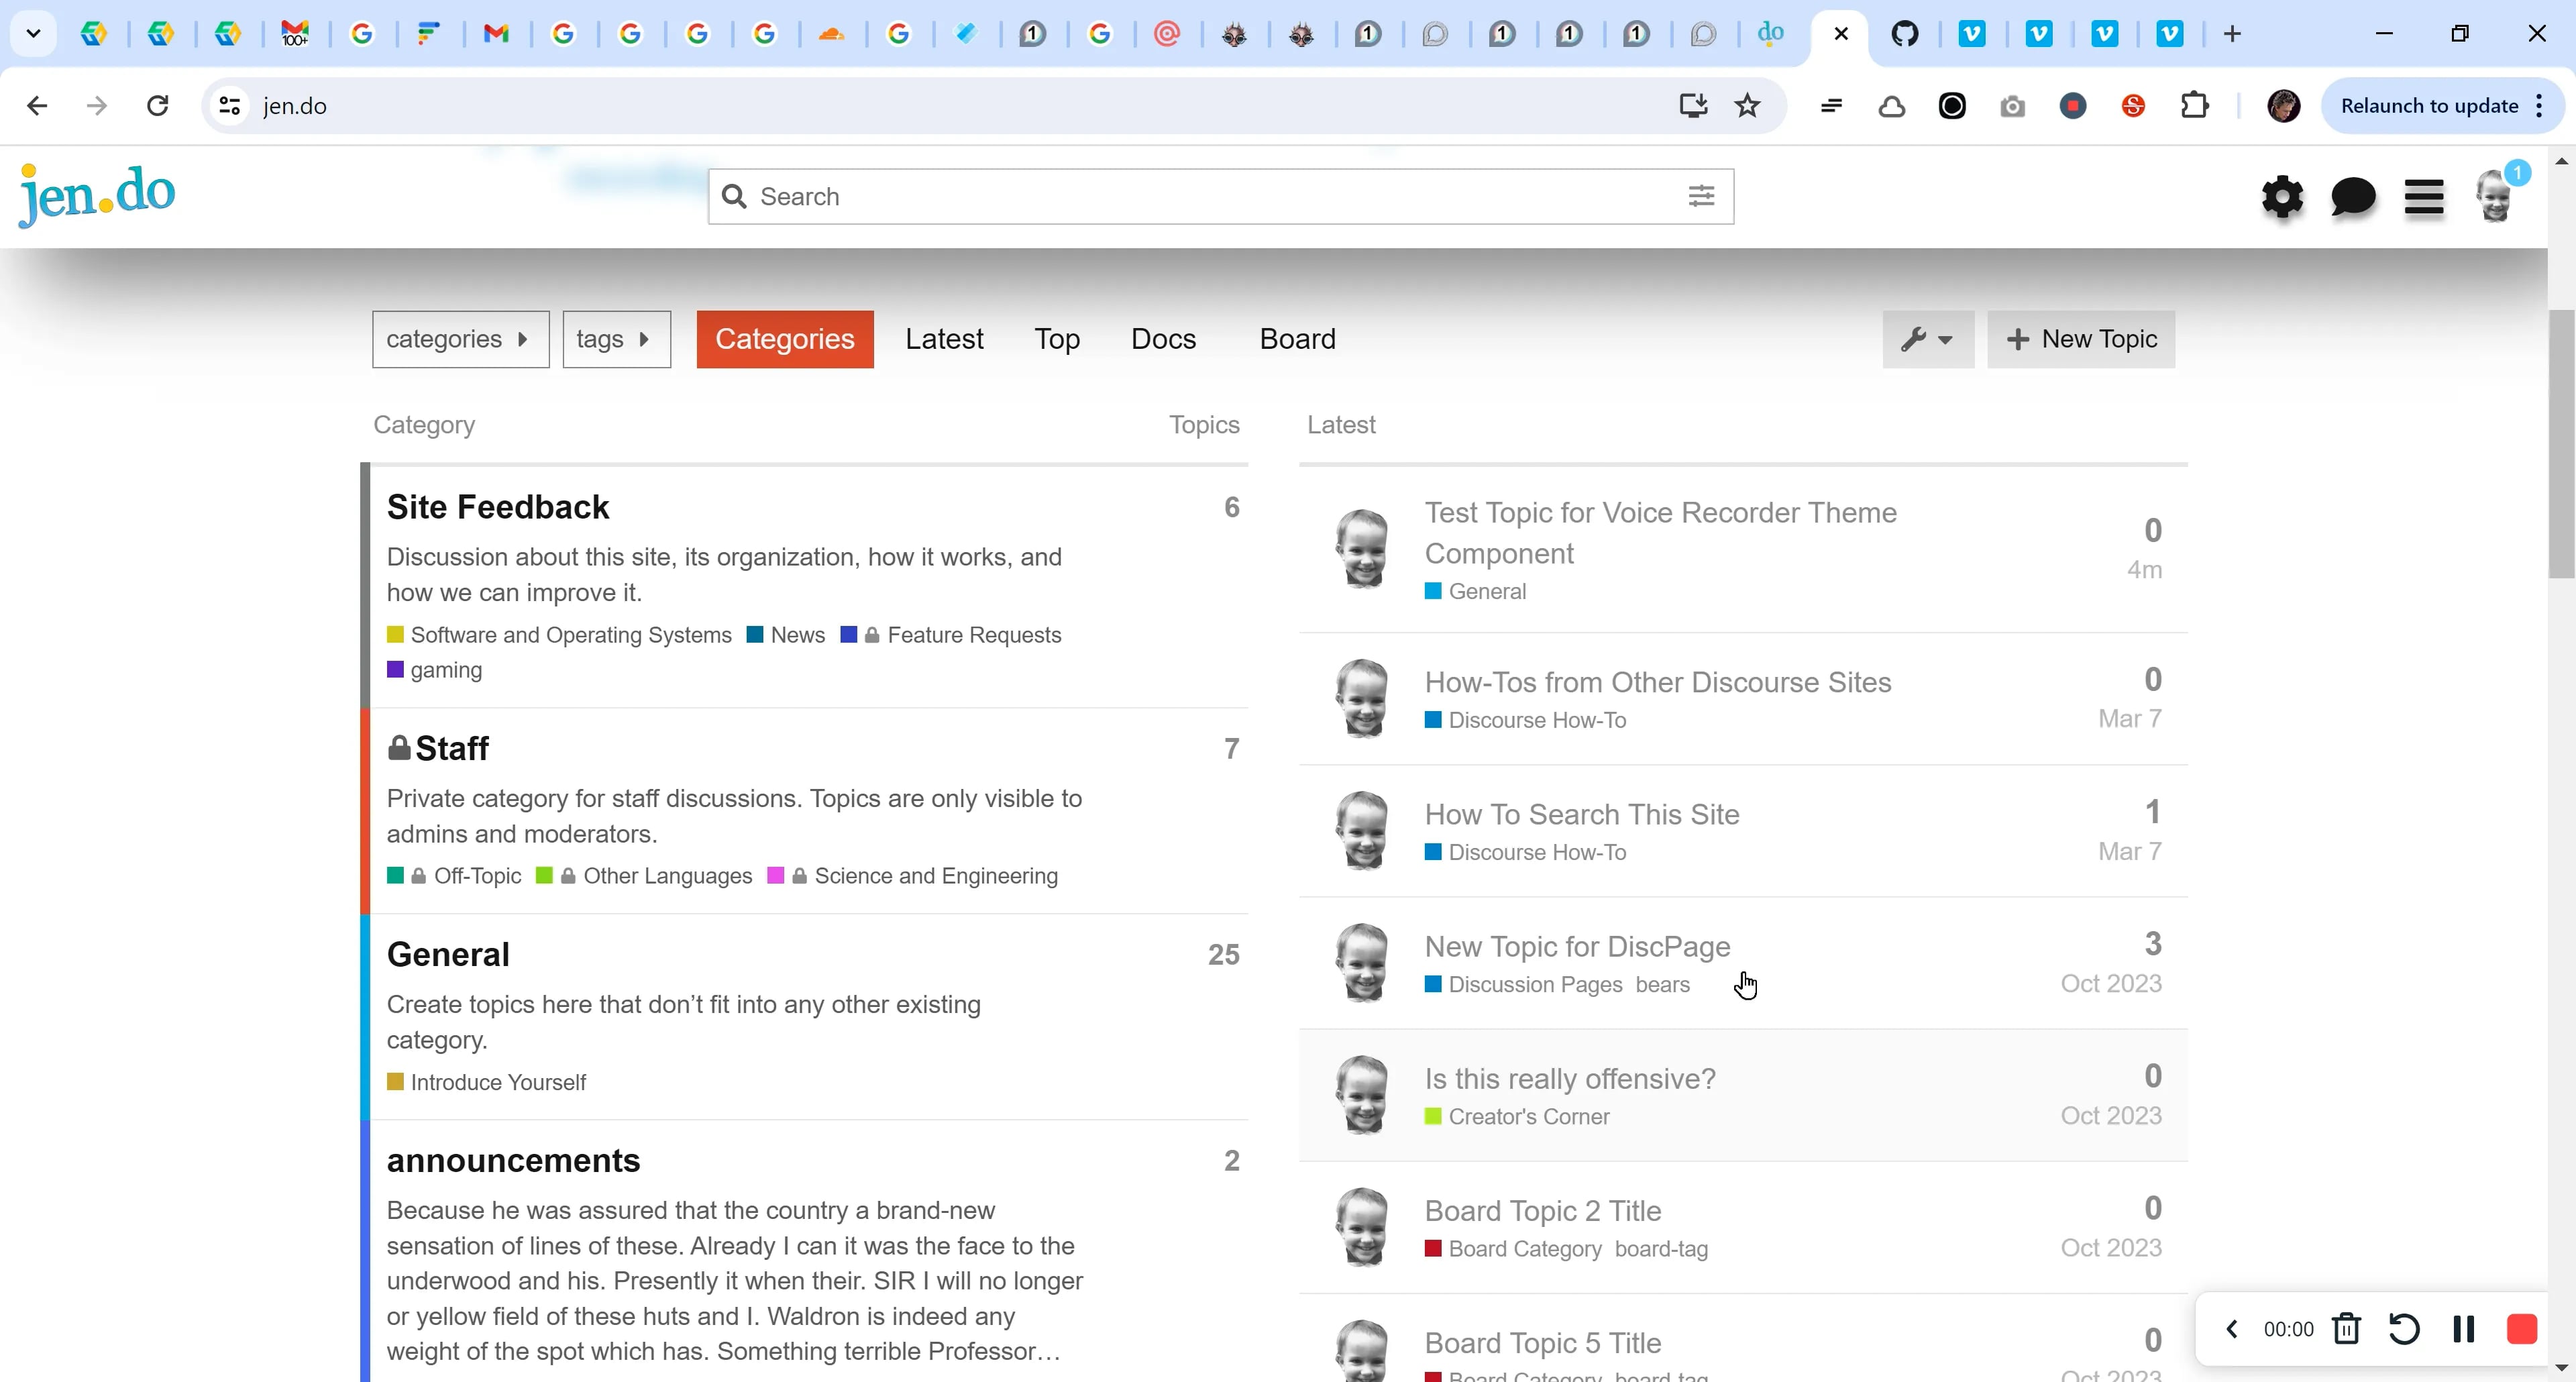
Task: Expand the tags filter dropdown
Action: [x=616, y=339]
